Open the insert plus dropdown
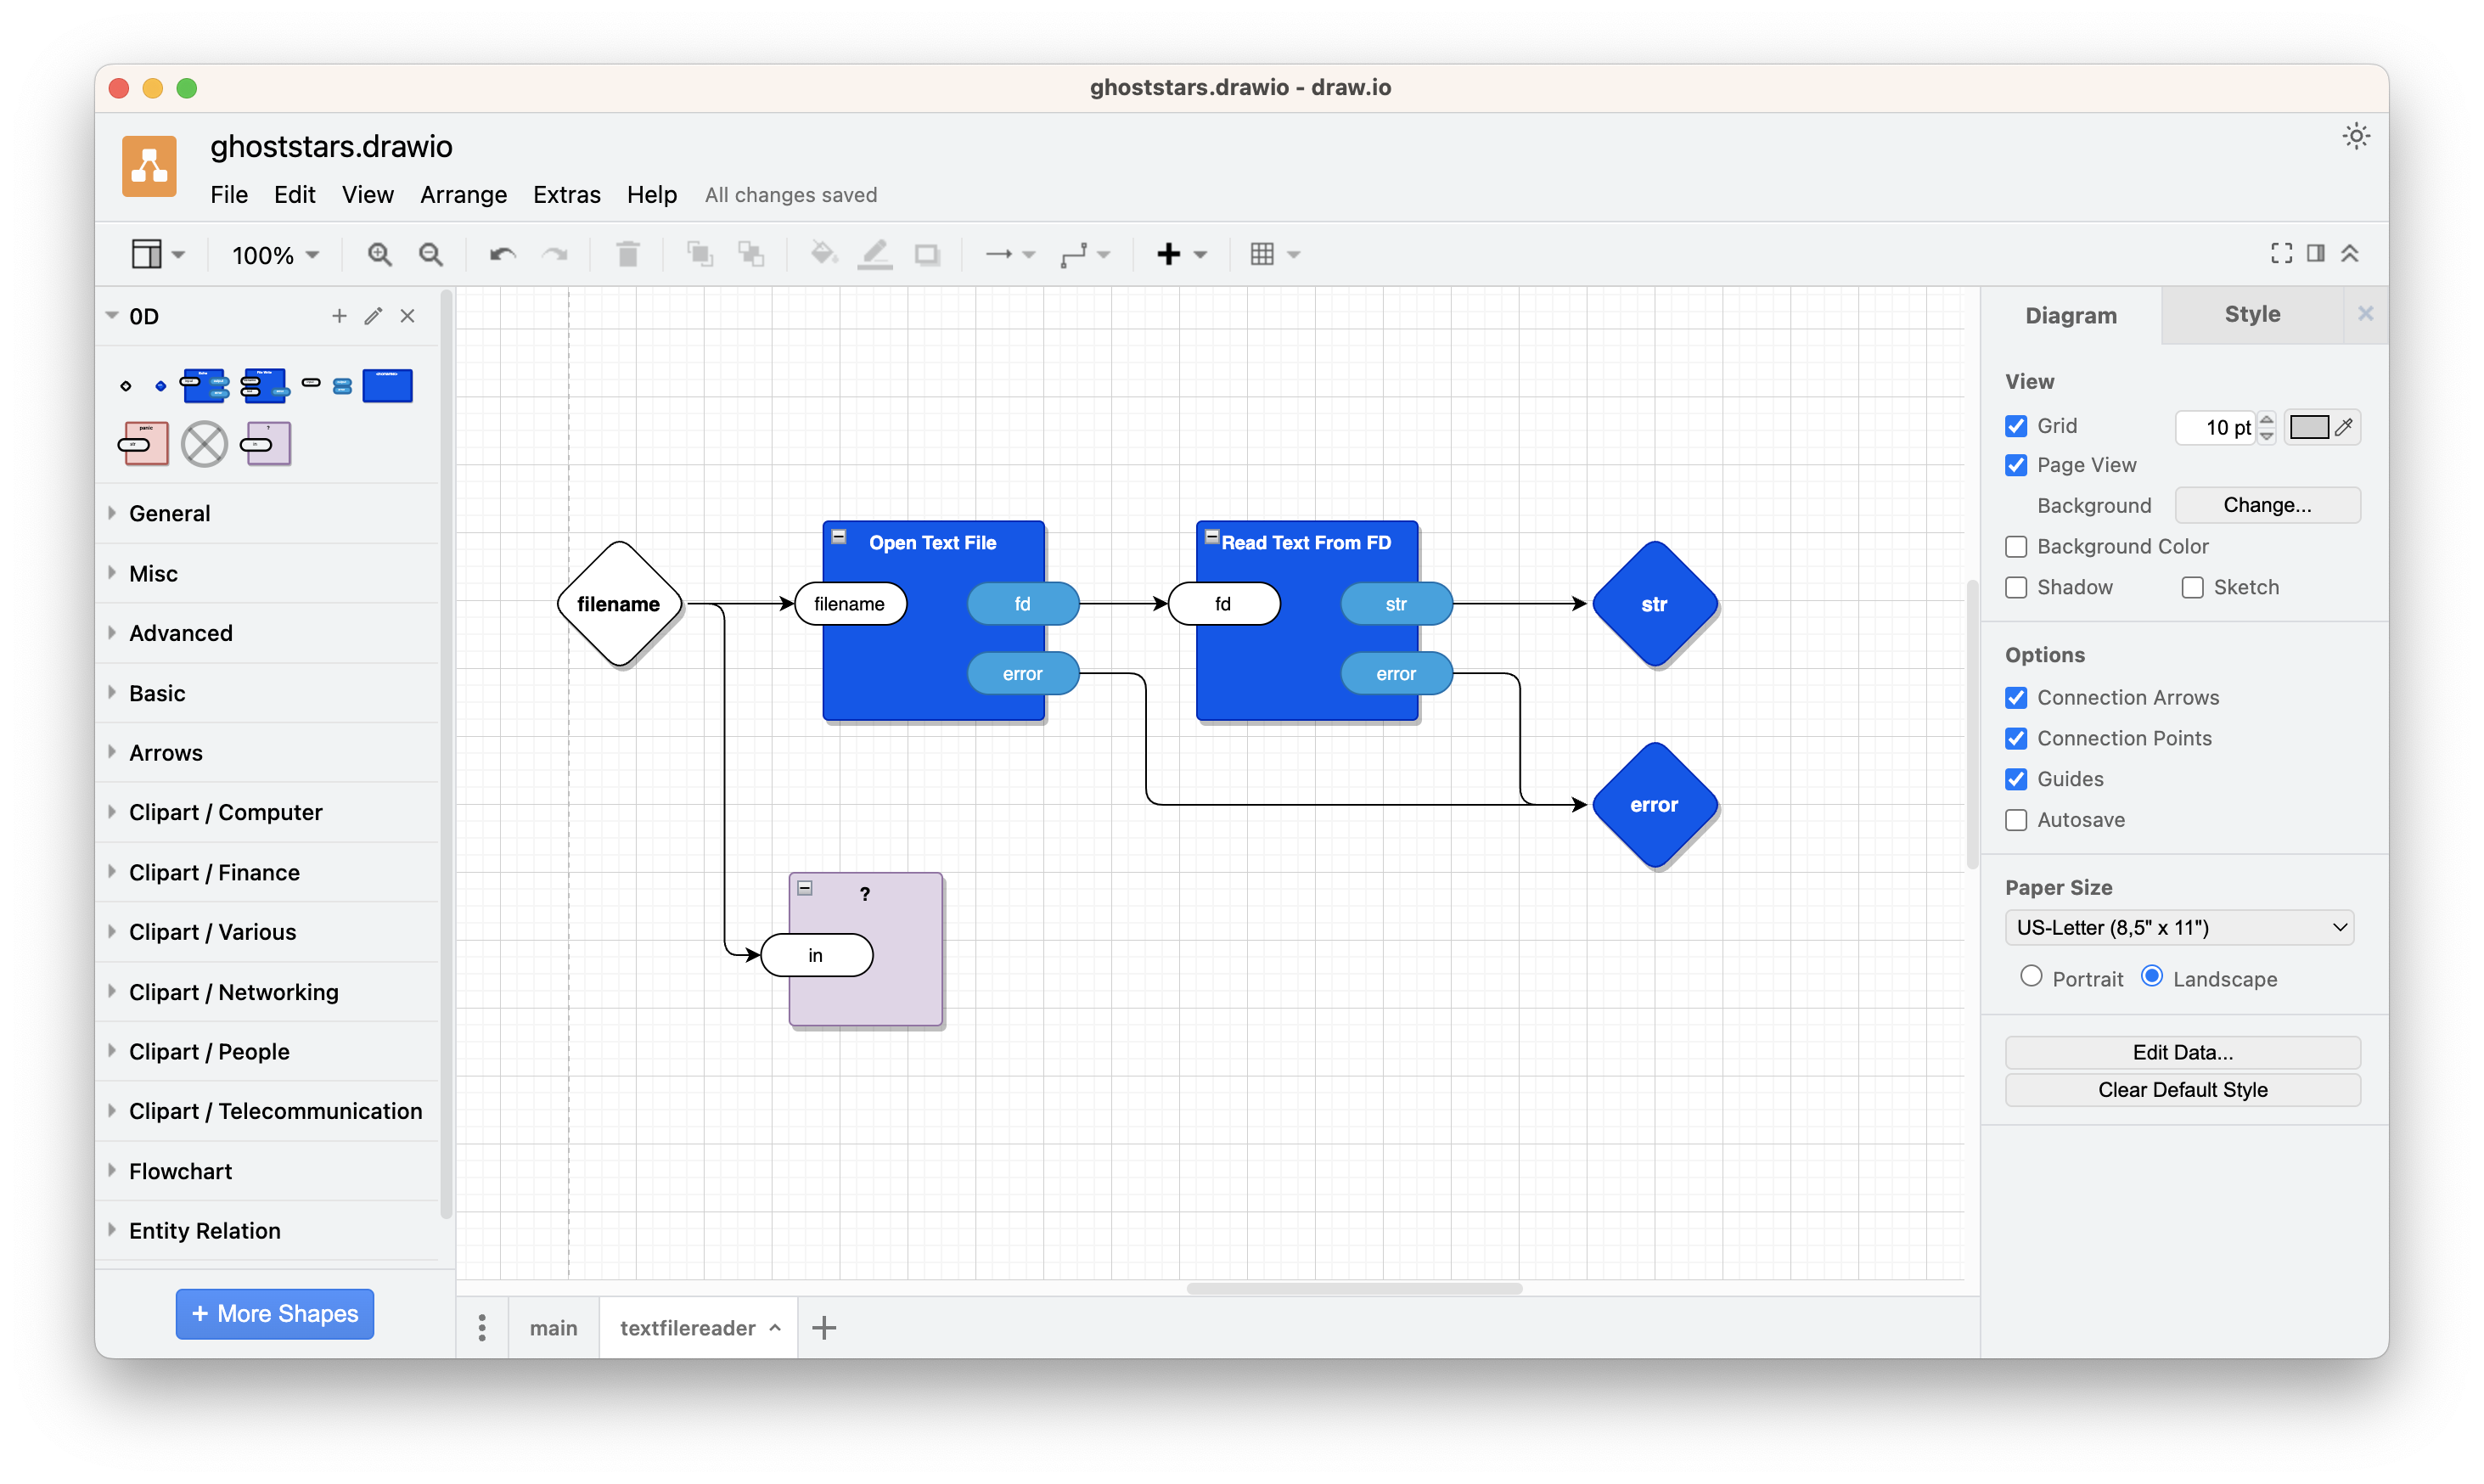 tap(1181, 254)
